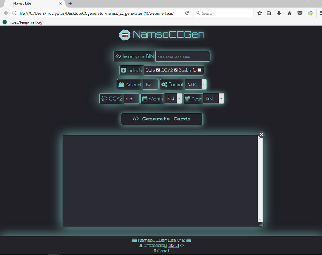Viewport: 322px width, 255px height.
Task: Click the textarea resize handle
Action: (x=261, y=225)
